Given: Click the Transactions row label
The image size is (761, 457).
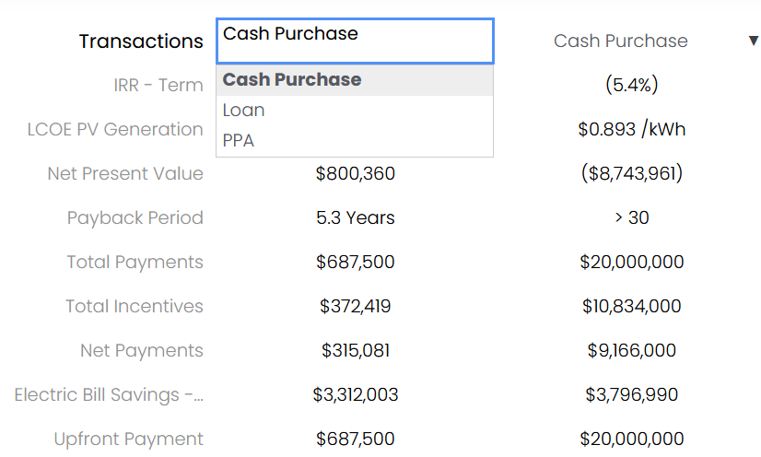Looking at the screenshot, I should (x=141, y=41).
